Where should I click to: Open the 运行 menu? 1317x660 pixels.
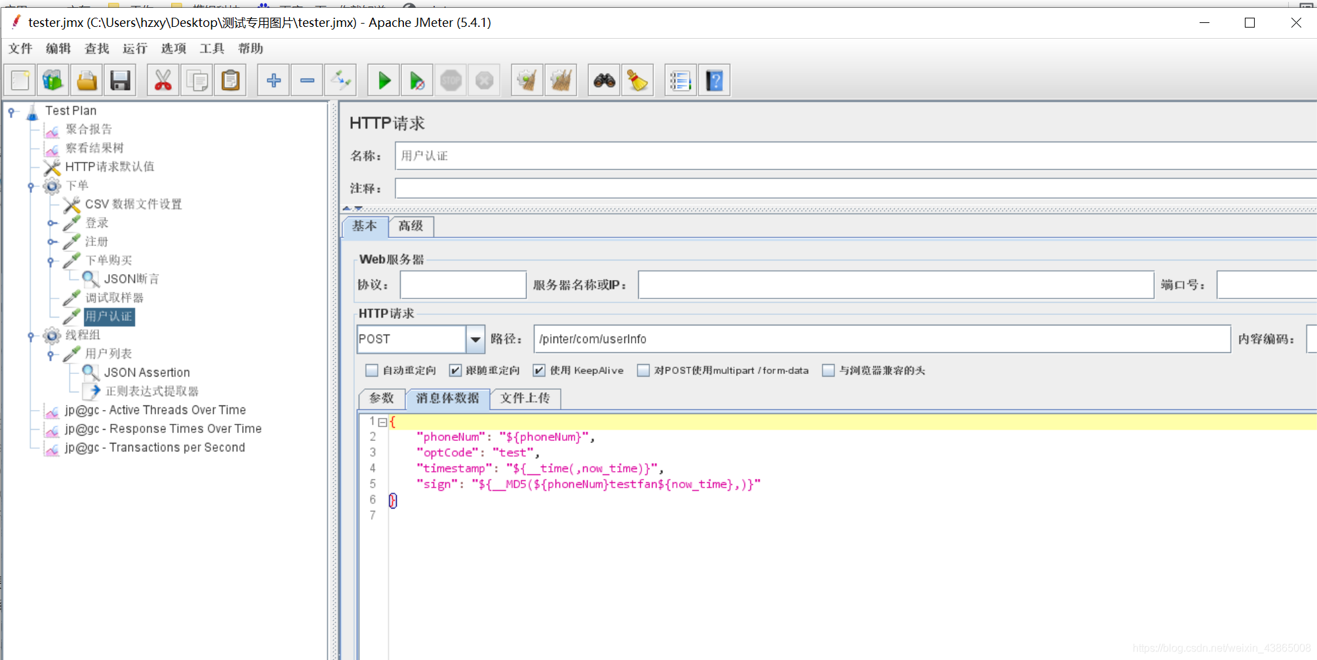coord(135,49)
